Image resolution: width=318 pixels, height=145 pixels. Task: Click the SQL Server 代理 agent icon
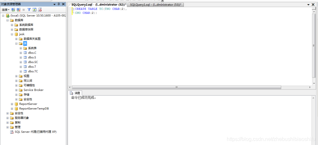pyautogui.click(x=12, y=132)
